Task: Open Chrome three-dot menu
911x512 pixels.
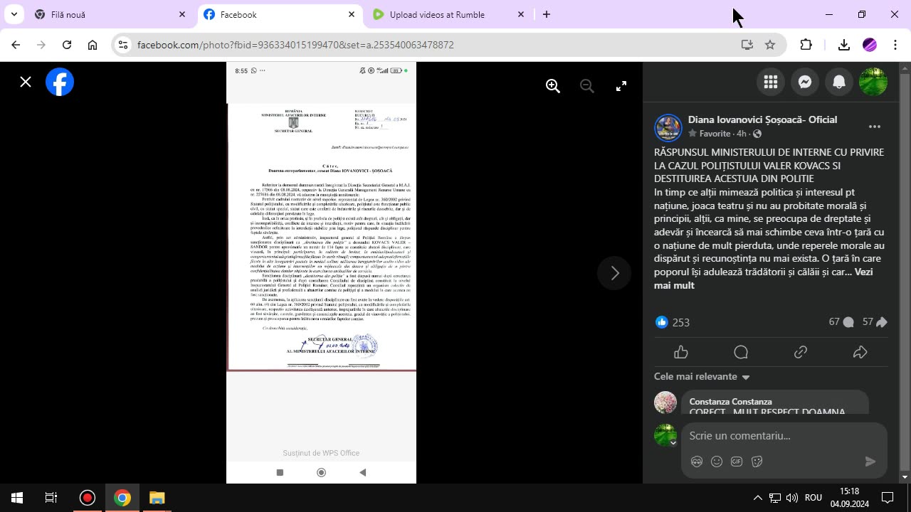Action: [895, 45]
